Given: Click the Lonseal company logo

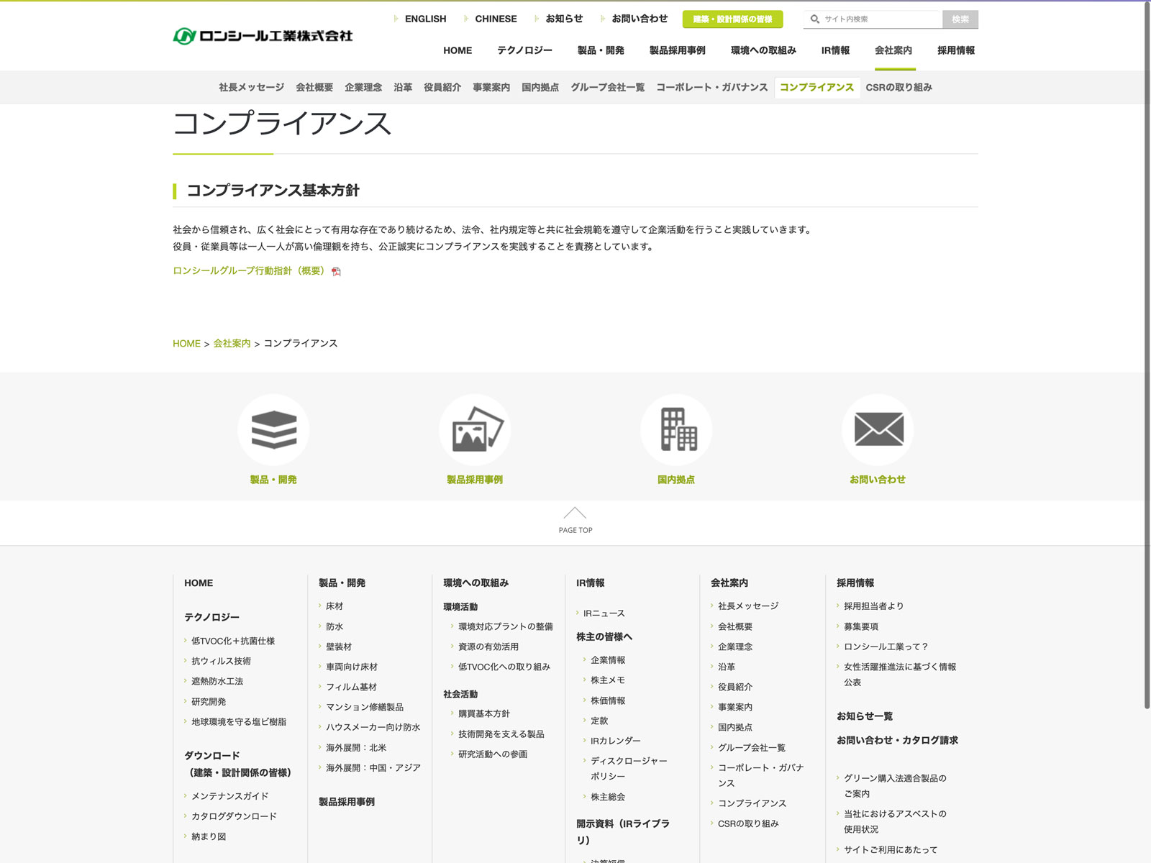Looking at the screenshot, I should [263, 36].
